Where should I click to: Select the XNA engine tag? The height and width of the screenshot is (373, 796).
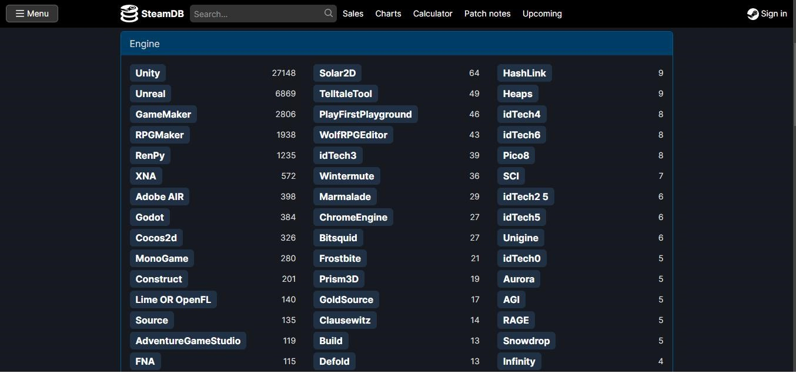(x=146, y=176)
